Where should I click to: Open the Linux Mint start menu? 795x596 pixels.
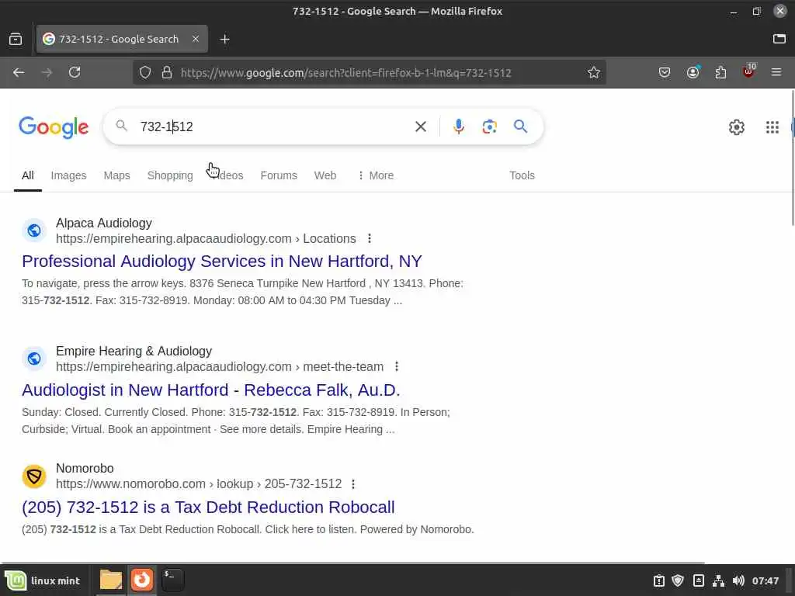click(x=43, y=580)
